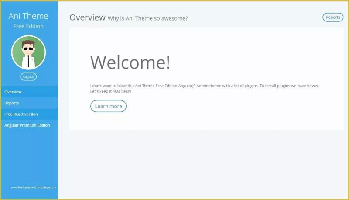The image size is (349, 200).
Task: Click the paragraph about bloating the theme
Action: 205,88
